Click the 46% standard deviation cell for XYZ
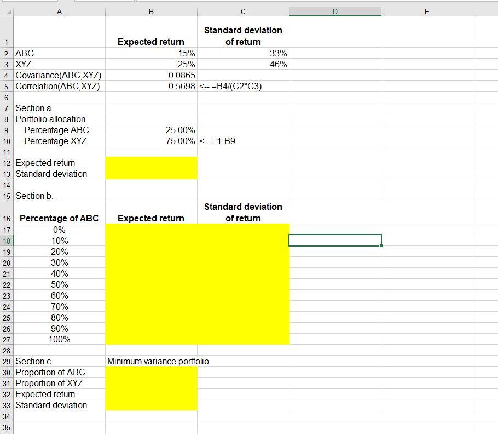Viewport: 498px width, 434px height. (243, 64)
